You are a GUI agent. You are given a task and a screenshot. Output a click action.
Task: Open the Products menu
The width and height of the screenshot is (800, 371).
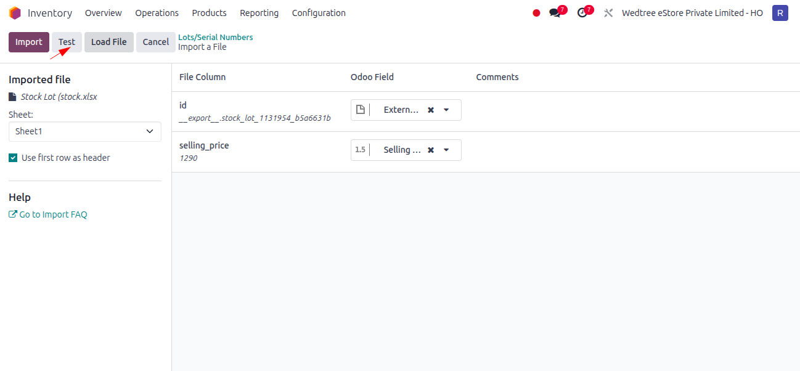[x=209, y=13]
